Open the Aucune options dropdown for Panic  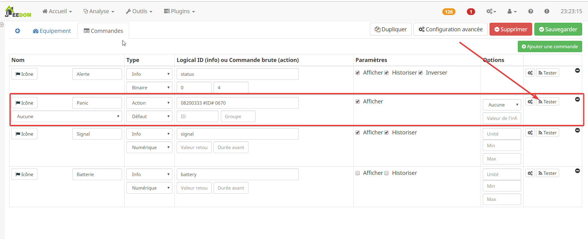tap(502, 105)
